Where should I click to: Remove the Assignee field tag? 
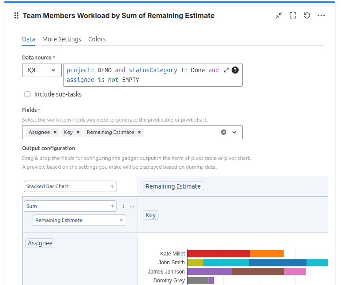pyautogui.click(x=55, y=132)
